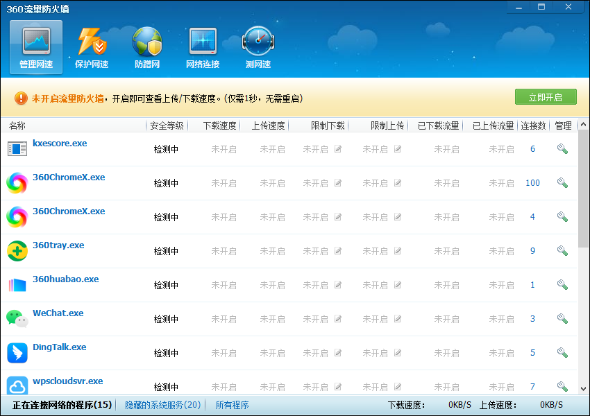The width and height of the screenshot is (590, 416).
Task: Sort by 安全等级 column header
Action: pyautogui.click(x=167, y=125)
